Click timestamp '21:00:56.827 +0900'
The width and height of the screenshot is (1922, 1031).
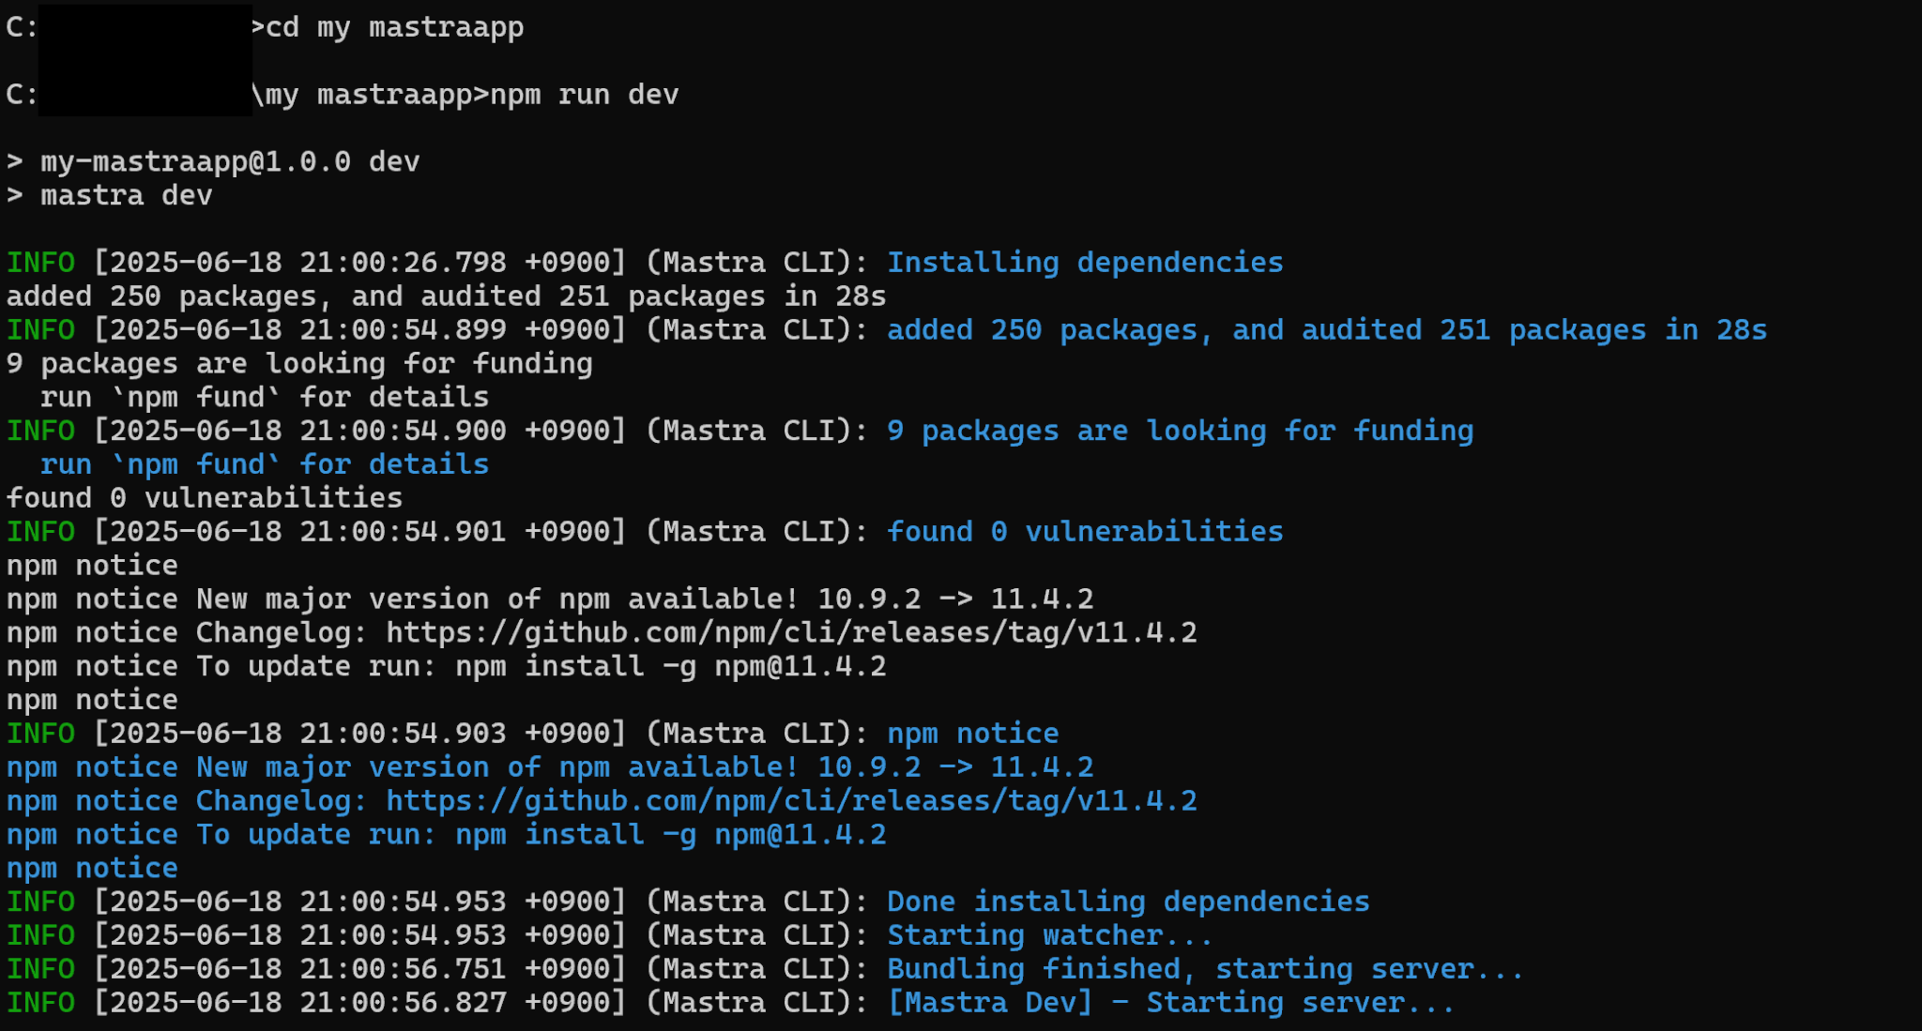[x=455, y=1004]
